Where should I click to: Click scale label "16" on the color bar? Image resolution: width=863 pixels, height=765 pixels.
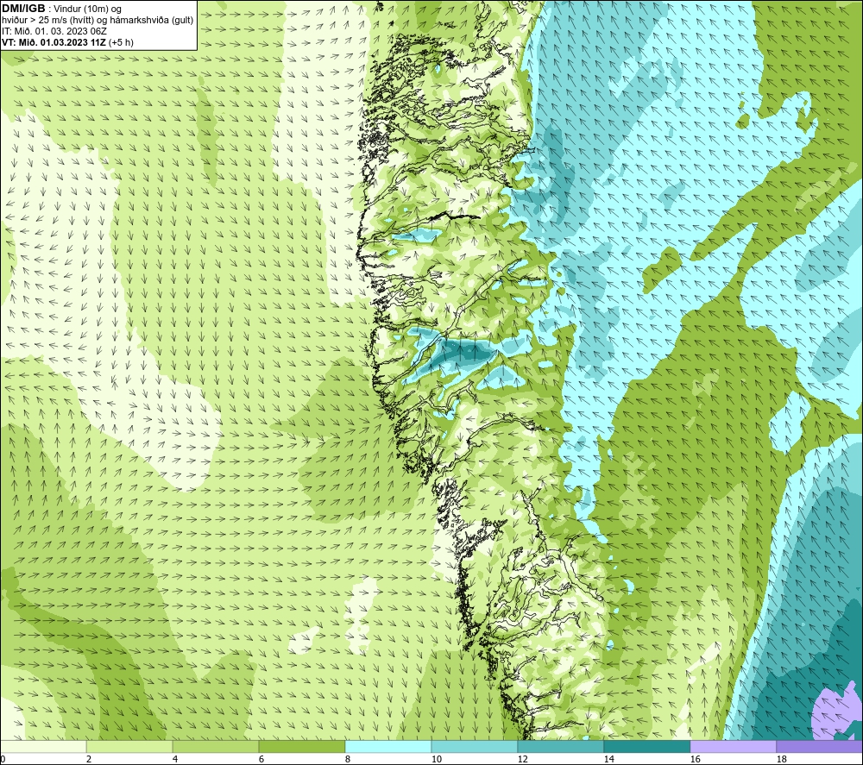(x=695, y=759)
